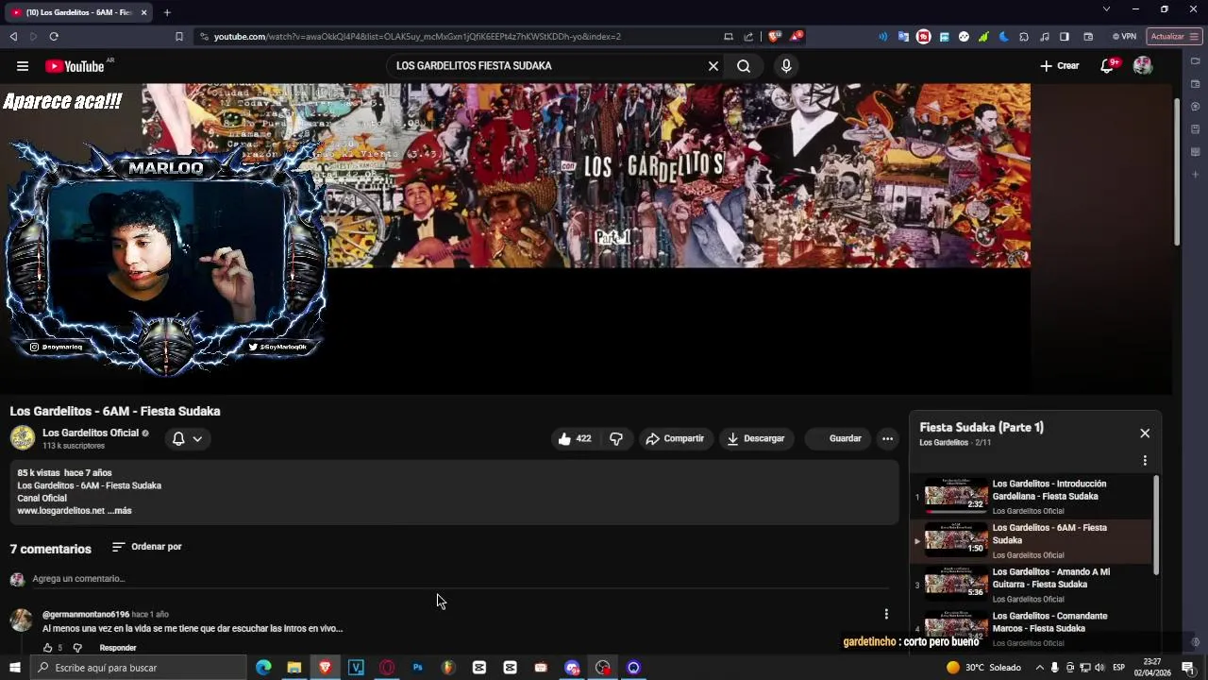The height and width of the screenshot is (680, 1208).
Task: Open the YouTube guide hamburger menu
Action: click(22, 66)
